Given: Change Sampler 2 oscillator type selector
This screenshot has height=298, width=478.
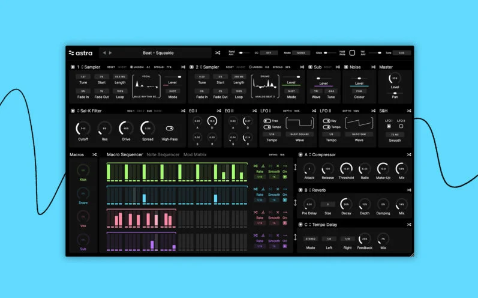Looking at the screenshot, I should coord(201,67).
